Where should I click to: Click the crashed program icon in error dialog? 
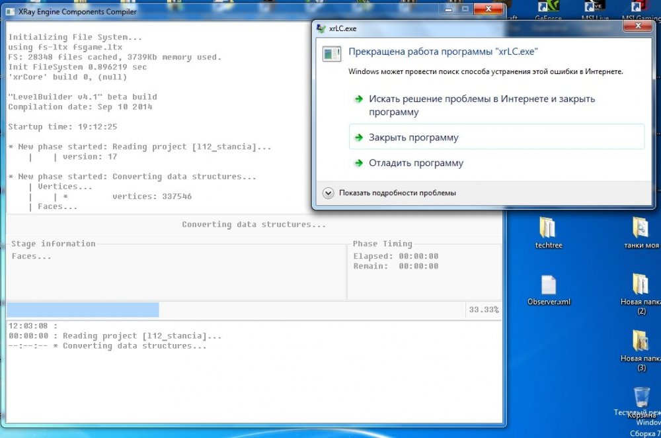[331, 54]
